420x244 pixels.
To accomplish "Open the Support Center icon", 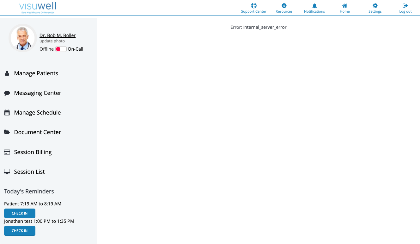I will (253, 5).
